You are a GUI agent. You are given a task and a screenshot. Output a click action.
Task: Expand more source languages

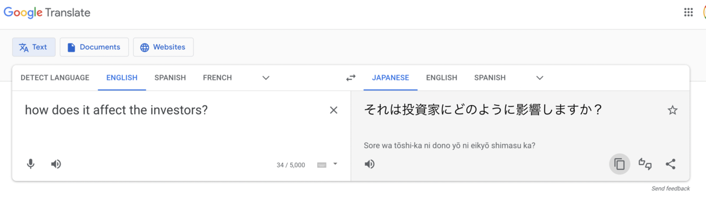point(266,78)
